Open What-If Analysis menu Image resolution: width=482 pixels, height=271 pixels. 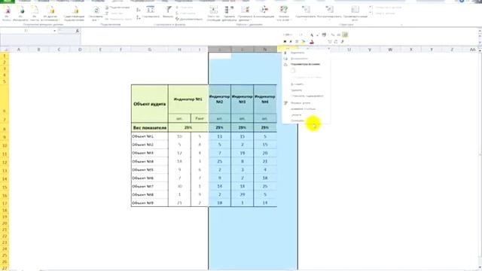point(283,14)
